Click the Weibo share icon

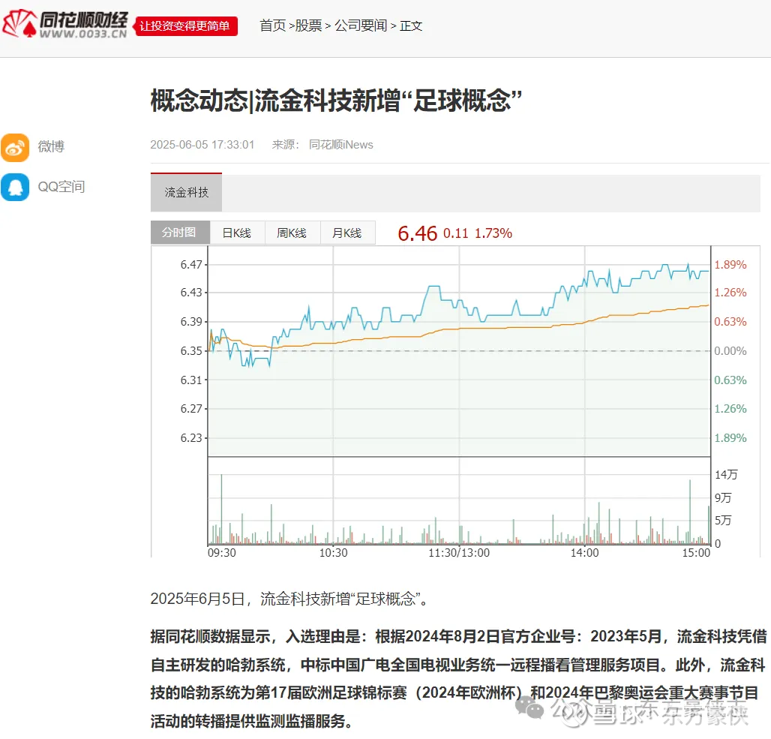click(15, 147)
